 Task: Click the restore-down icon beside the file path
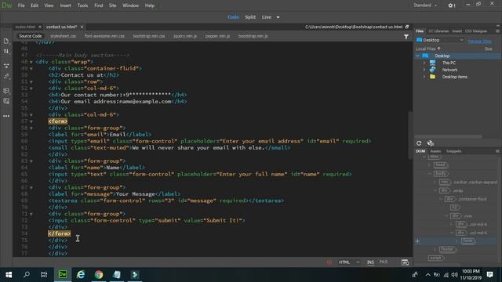[407, 27]
